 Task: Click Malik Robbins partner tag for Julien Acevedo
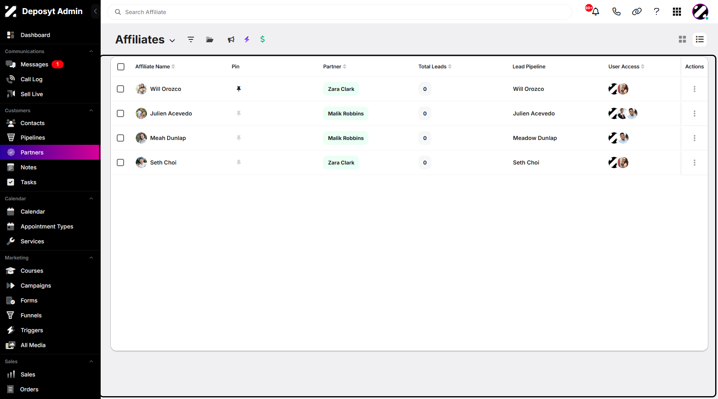pyautogui.click(x=346, y=113)
